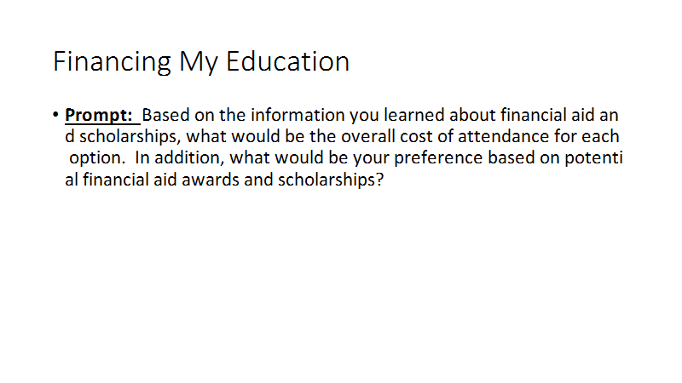Click the "Financing My Education" slide title
The width and height of the screenshot is (682, 383).
tap(201, 61)
